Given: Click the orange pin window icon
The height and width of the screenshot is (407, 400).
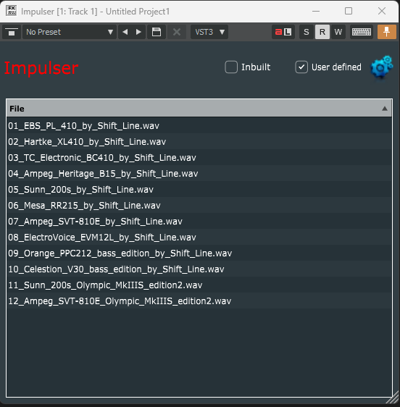Looking at the screenshot, I should coord(386,32).
